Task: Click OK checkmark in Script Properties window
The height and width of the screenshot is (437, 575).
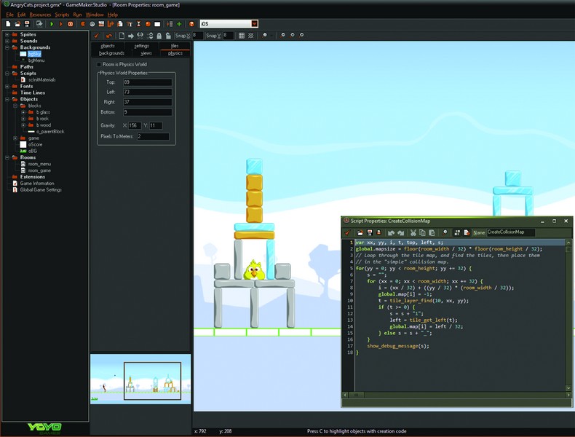Action: point(348,232)
